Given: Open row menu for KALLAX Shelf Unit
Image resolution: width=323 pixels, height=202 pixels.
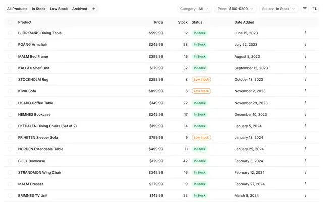Looking at the screenshot, I should [x=306, y=68].
